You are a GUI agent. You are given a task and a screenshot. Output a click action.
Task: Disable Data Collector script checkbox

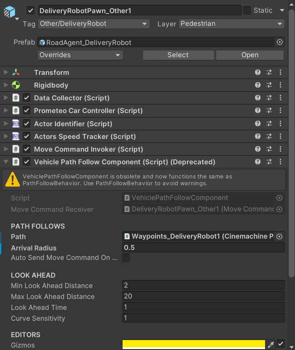click(x=27, y=98)
